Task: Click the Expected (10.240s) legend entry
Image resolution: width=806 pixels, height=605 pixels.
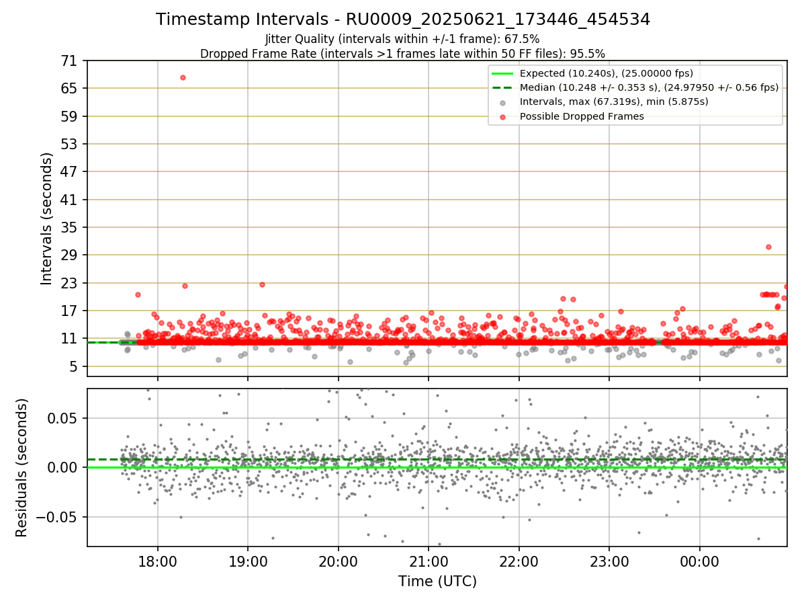Action: tap(607, 73)
